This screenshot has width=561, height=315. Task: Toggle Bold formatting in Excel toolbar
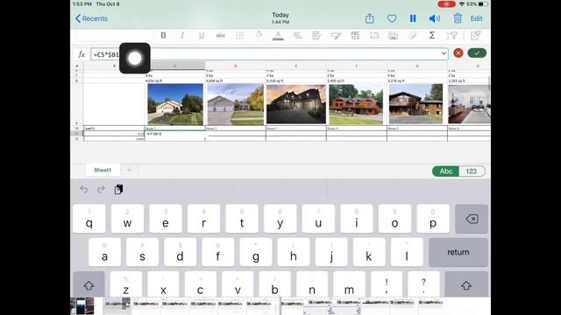(163, 35)
